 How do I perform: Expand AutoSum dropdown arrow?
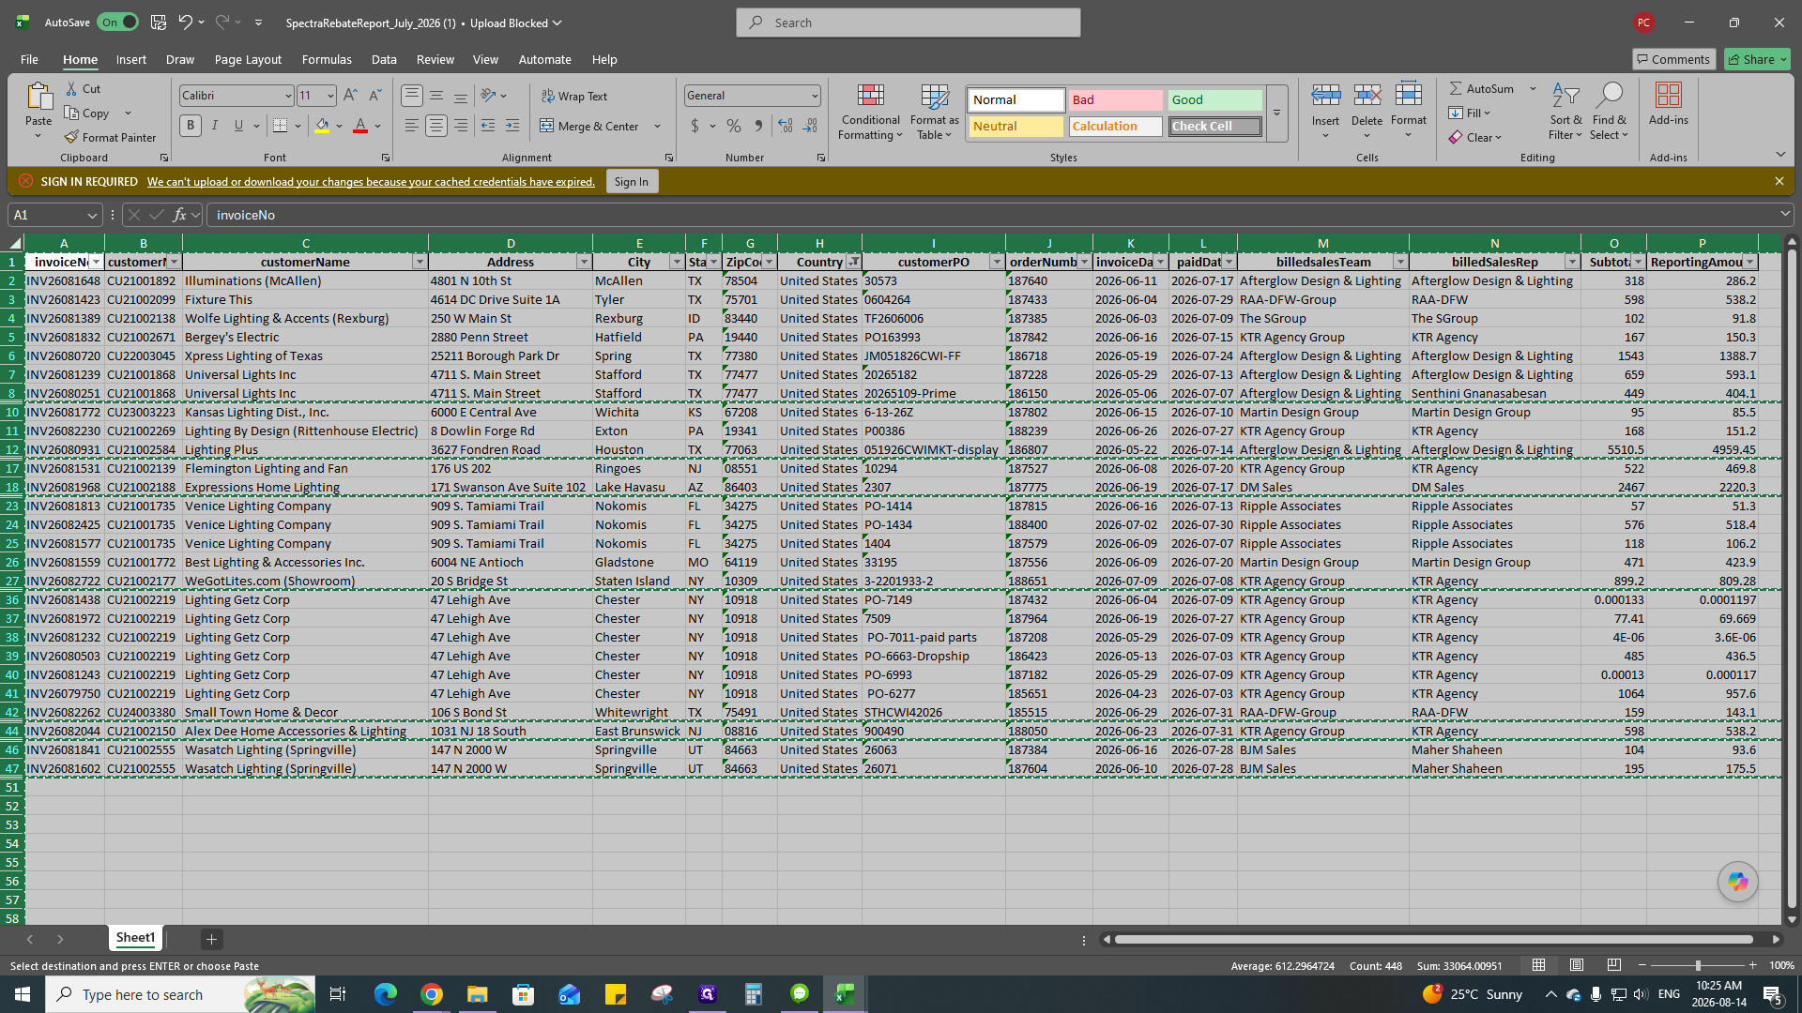(x=1533, y=88)
